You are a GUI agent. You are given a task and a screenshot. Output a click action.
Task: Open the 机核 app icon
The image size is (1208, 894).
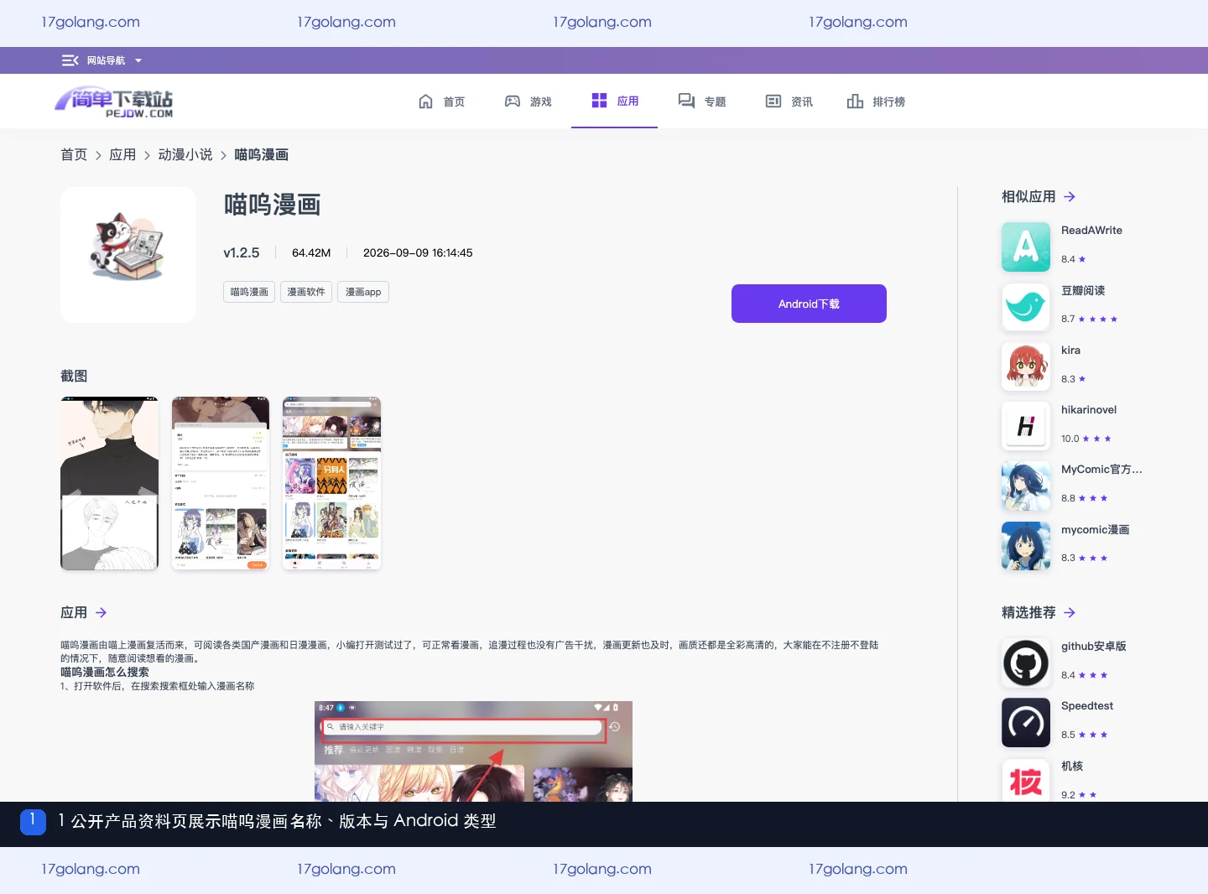click(x=1026, y=779)
